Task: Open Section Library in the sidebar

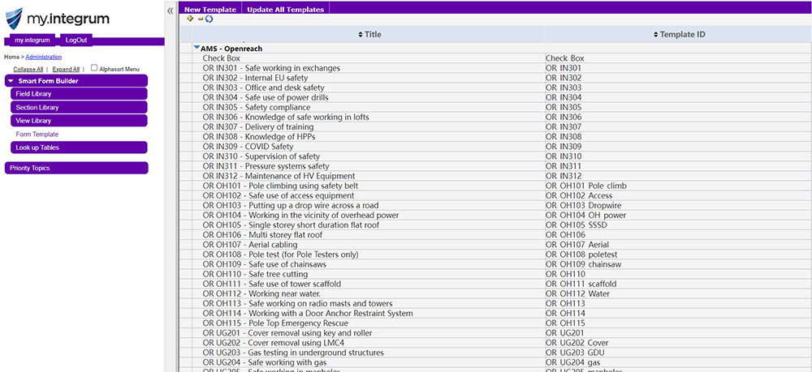Action: coord(79,108)
